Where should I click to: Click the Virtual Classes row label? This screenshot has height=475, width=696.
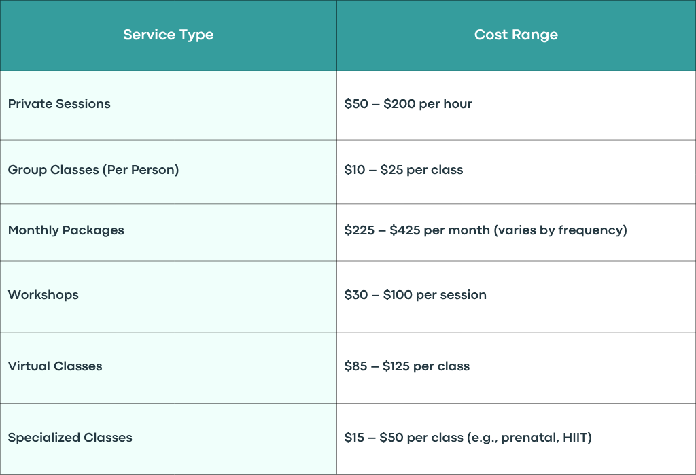click(55, 366)
